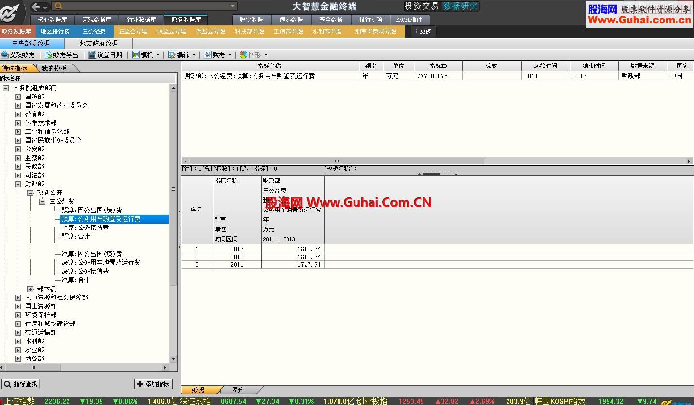Expand the 教育部 tree node

[x=18, y=114]
